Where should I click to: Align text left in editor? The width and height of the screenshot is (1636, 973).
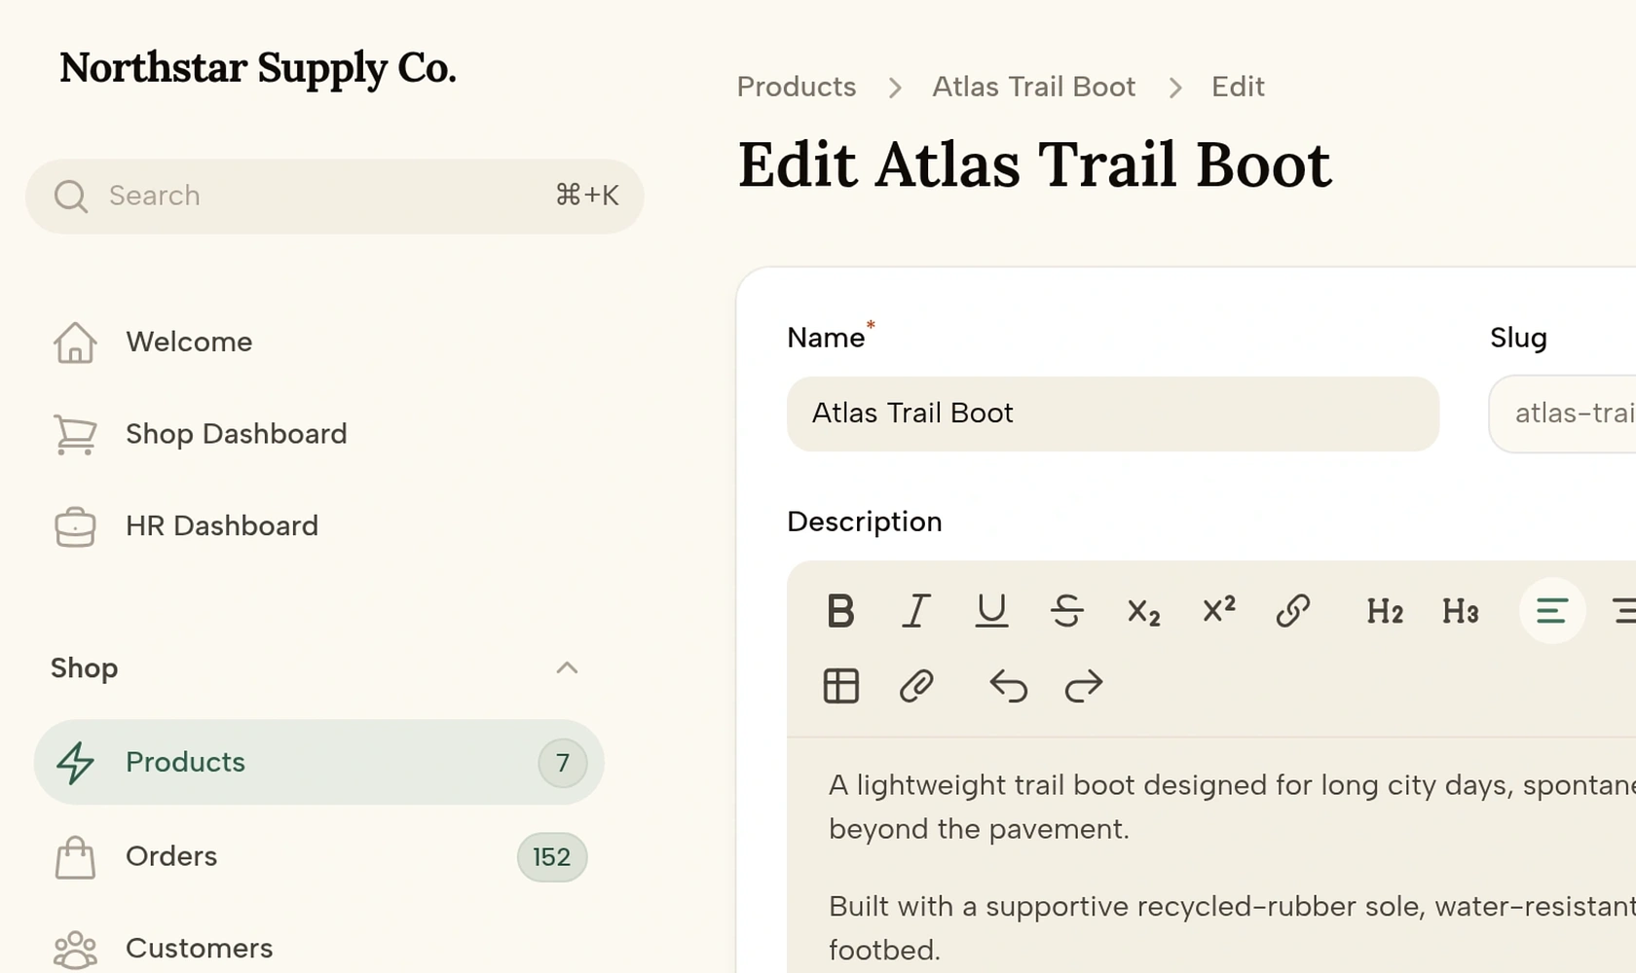(x=1552, y=611)
